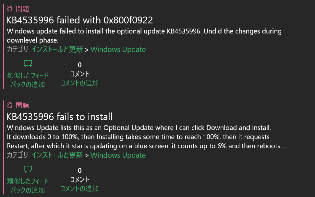The height and width of the screenshot is (197, 315).
Task: Click the bug icon on the first feedback item
Action: pyautogui.click(x=10, y=9)
